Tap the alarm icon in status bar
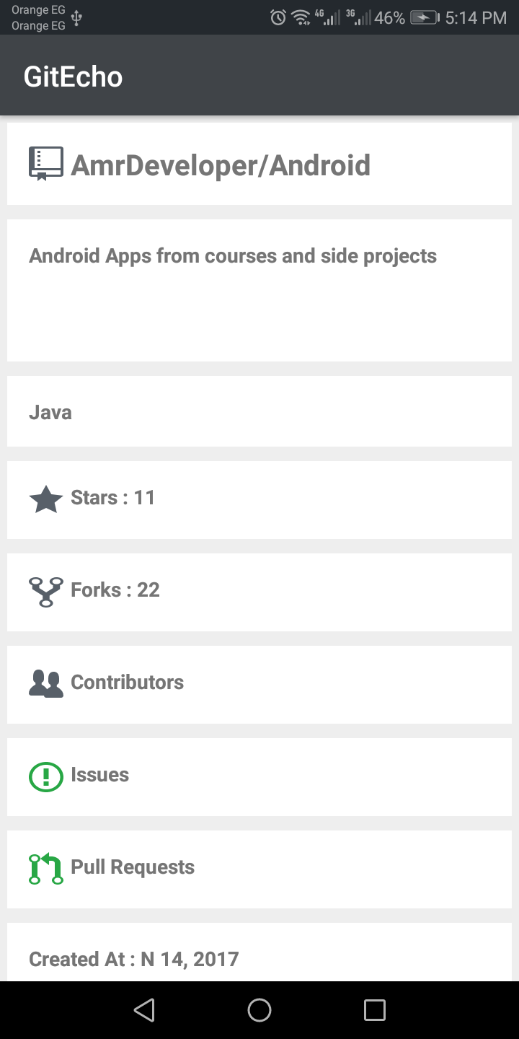Viewport: 519px width, 1039px height. tap(278, 18)
